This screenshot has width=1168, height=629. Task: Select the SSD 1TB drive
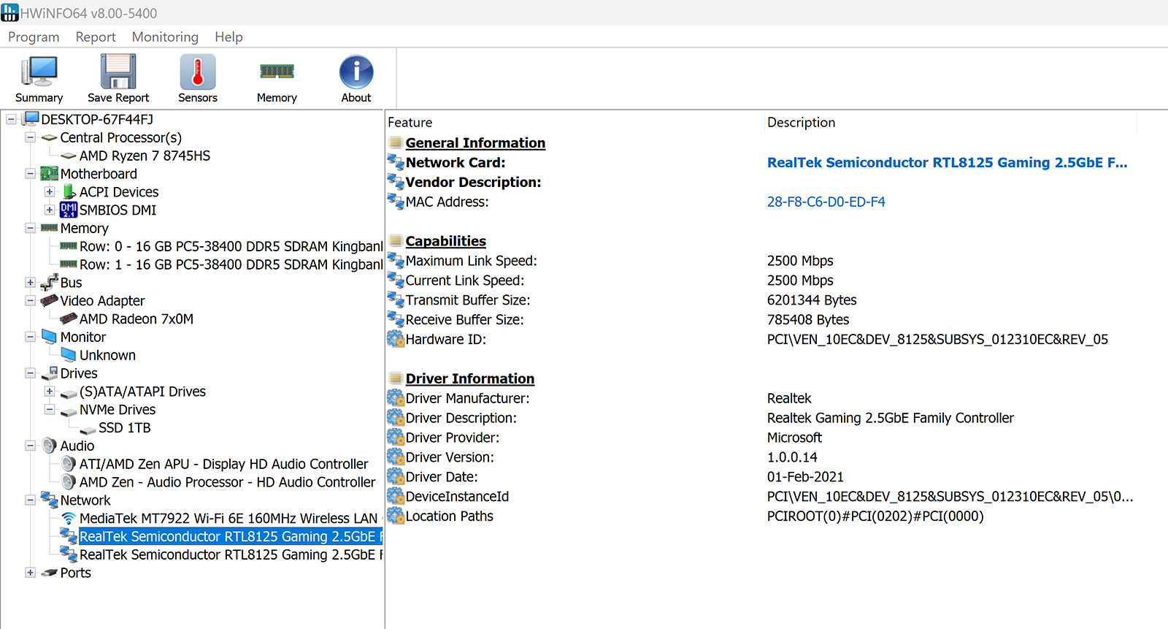(x=125, y=427)
